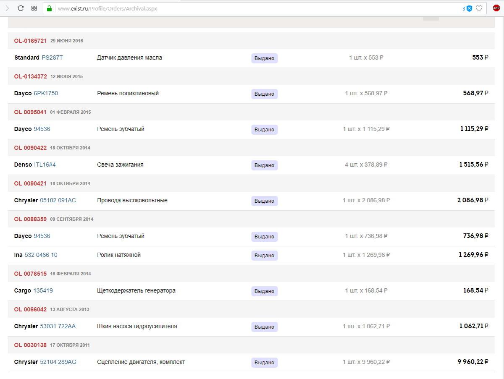Click Выдано status for Ремень поликлиновый
The height and width of the screenshot is (379, 504).
pyautogui.click(x=265, y=94)
